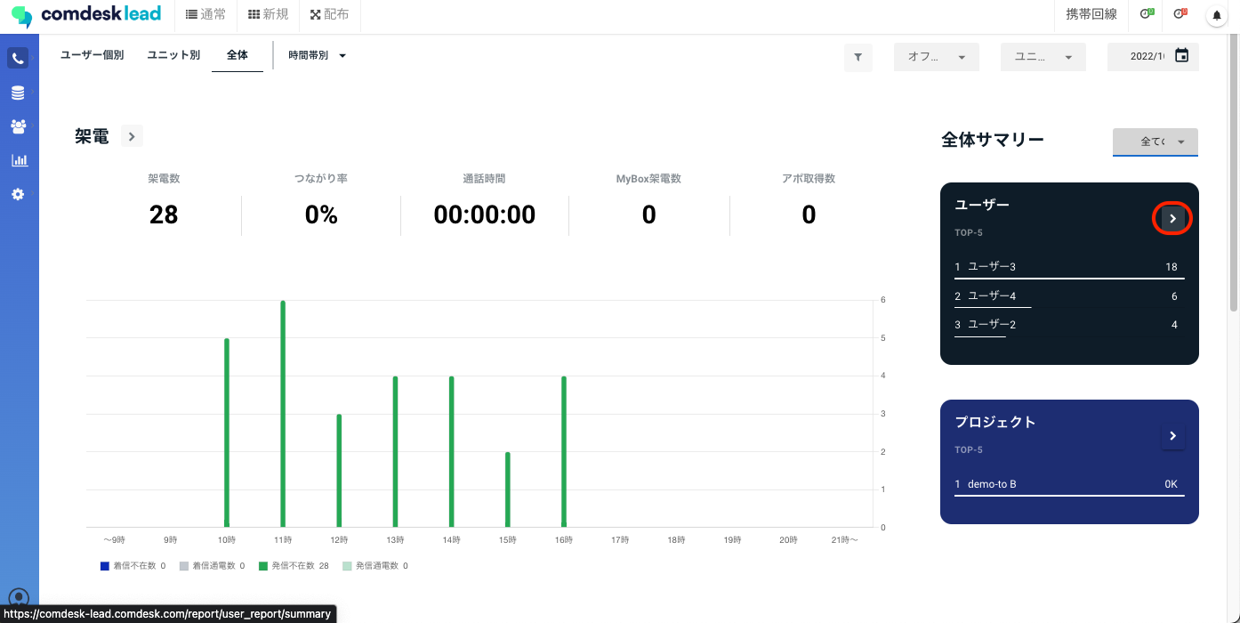Open the bar chart reports icon
Image resolution: width=1240 pixels, height=623 pixels.
(19, 160)
